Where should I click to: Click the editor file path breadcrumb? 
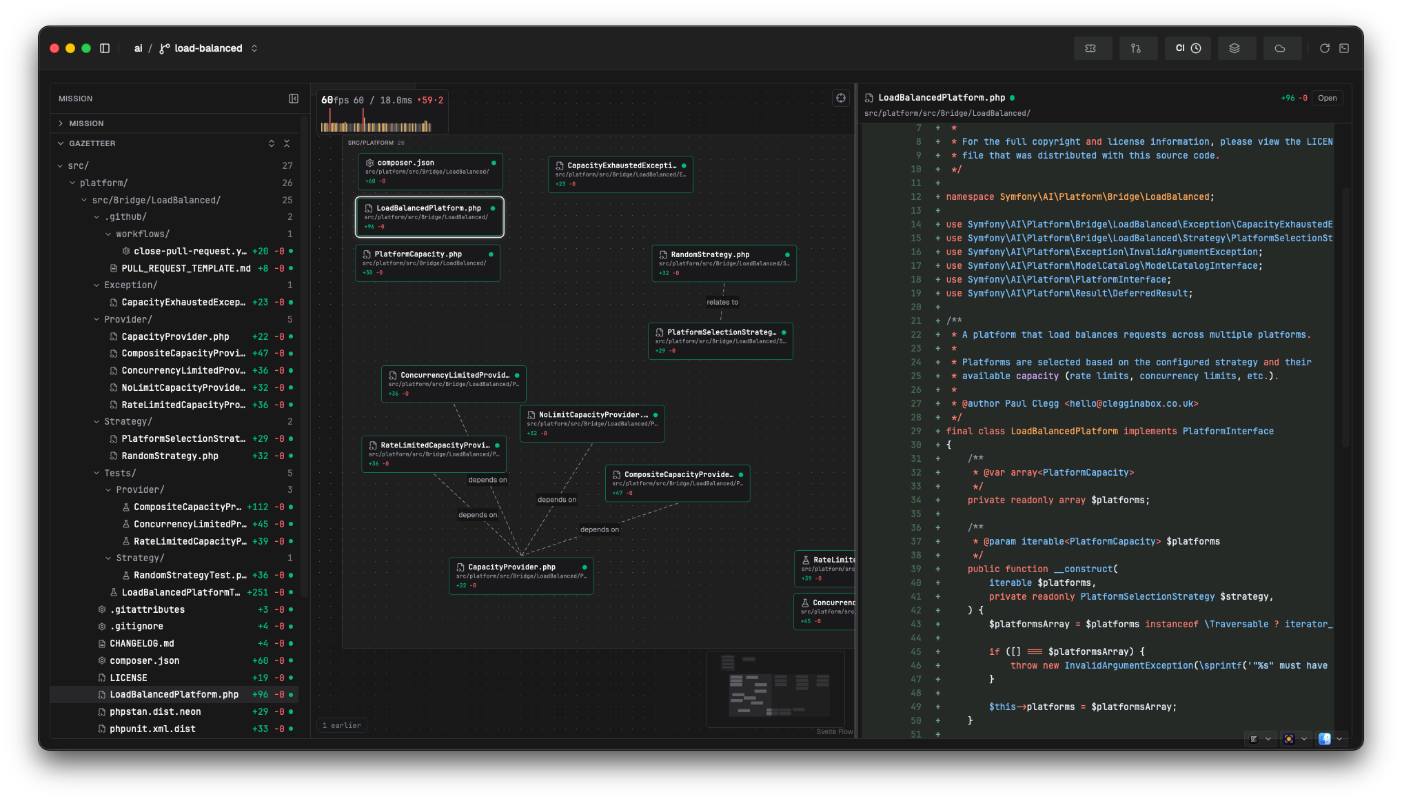[947, 113]
